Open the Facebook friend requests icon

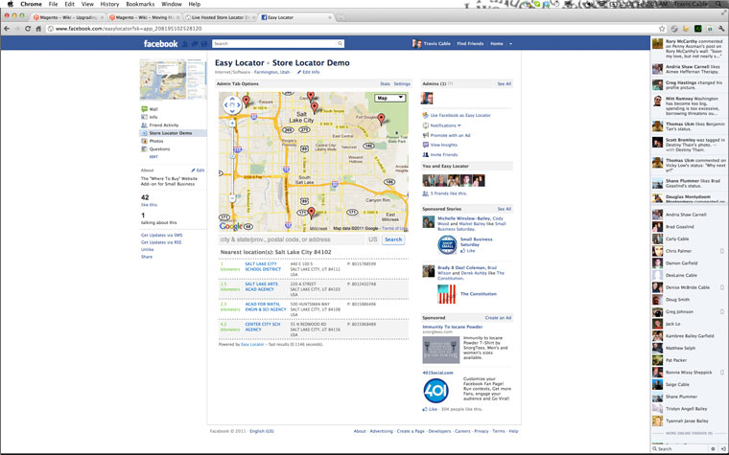click(185, 44)
